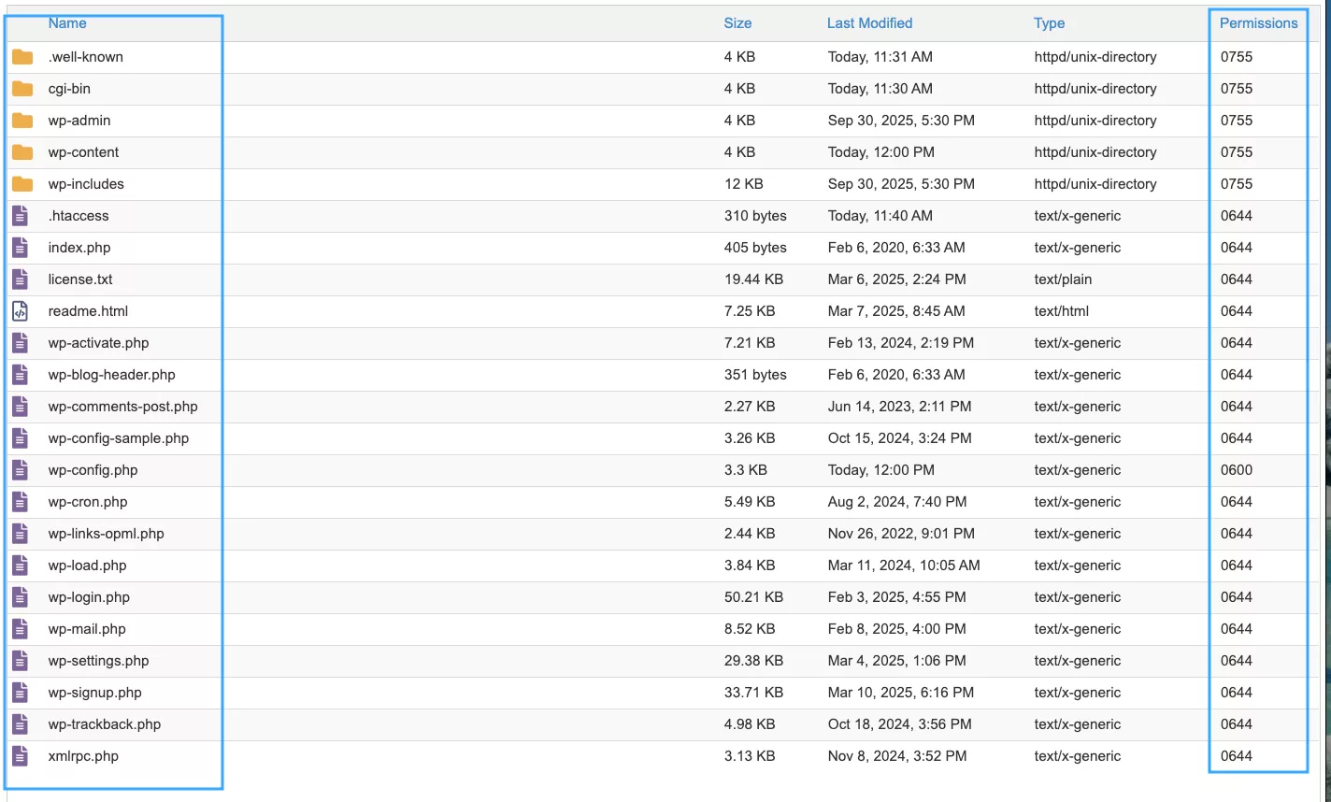Click the Type column header

click(x=1049, y=23)
